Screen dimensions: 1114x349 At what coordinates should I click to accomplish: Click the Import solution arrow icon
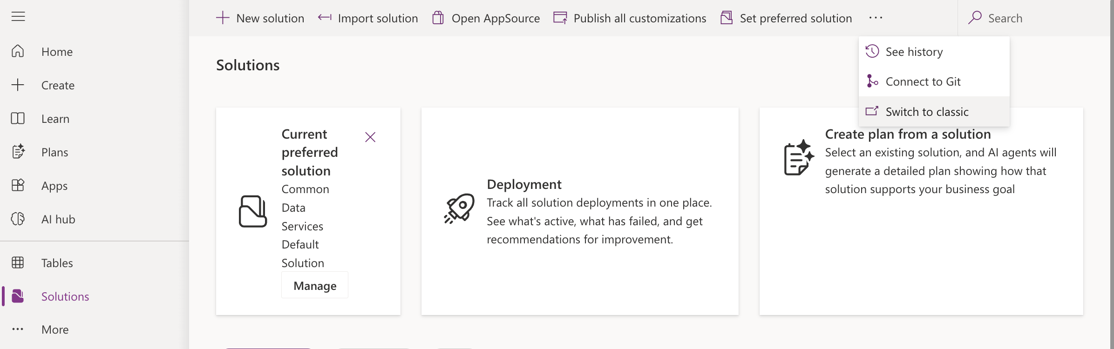(325, 18)
